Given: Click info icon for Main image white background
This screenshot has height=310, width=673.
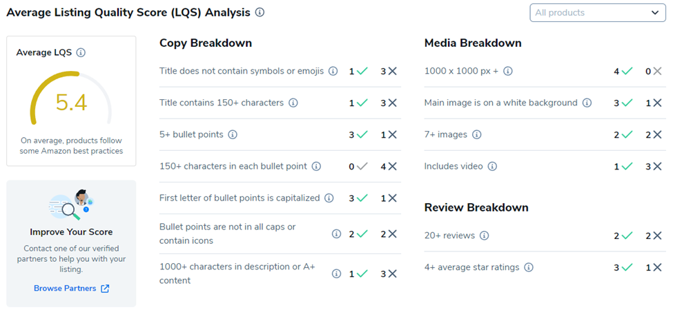Looking at the screenshot, I should [587, 103].
